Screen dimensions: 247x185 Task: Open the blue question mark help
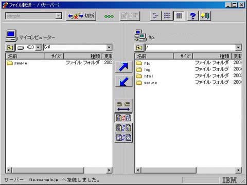pos(192,16)
